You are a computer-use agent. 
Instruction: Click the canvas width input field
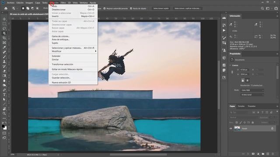pos(244,70)
